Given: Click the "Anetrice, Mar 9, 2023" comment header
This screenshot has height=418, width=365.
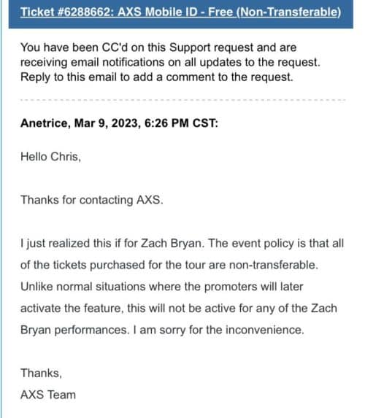Looking at the screenshot, I should pyautogui.click(x=80, y=123).
